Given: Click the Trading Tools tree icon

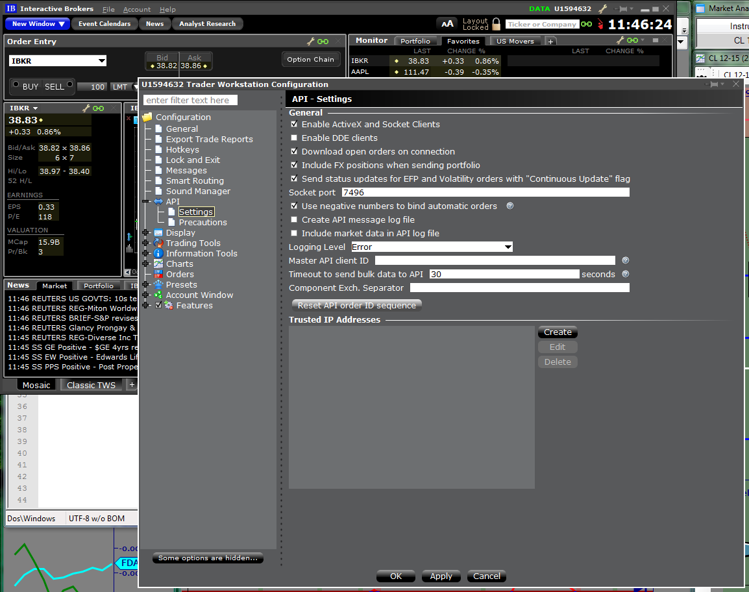Looking at the screenshot, I should pyautogui.click(x=158, y=243).
